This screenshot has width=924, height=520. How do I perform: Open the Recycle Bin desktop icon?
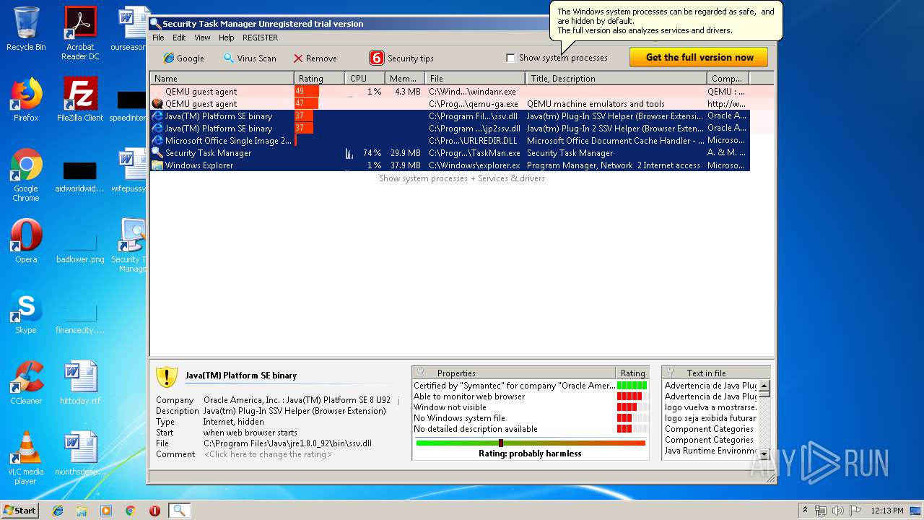[26, 29]
